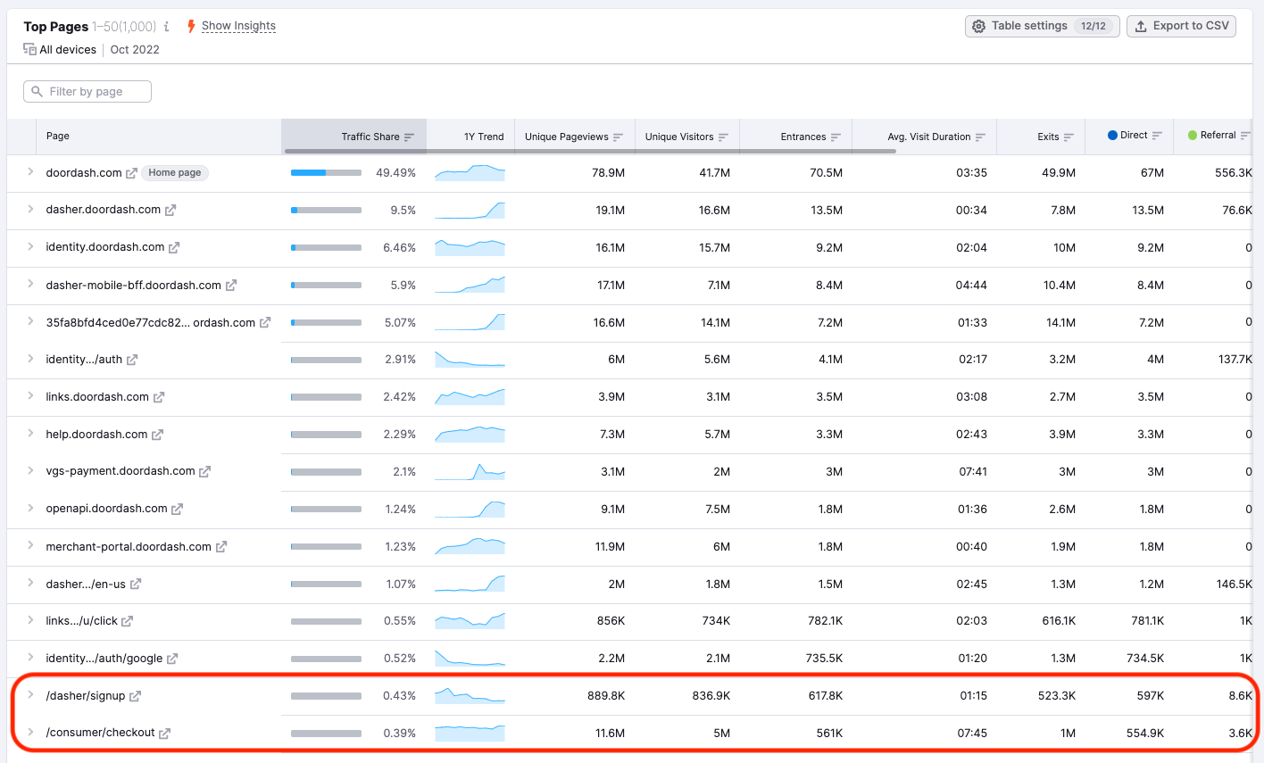This screenshot has height=763, width=1264.
Task: Expand the dasher-mobile-bff.doordash.com row
Action: (29, 284)
